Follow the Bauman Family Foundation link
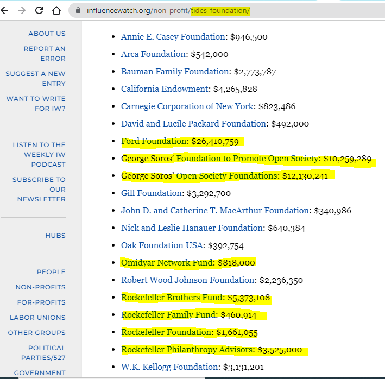 coord(175,72)
